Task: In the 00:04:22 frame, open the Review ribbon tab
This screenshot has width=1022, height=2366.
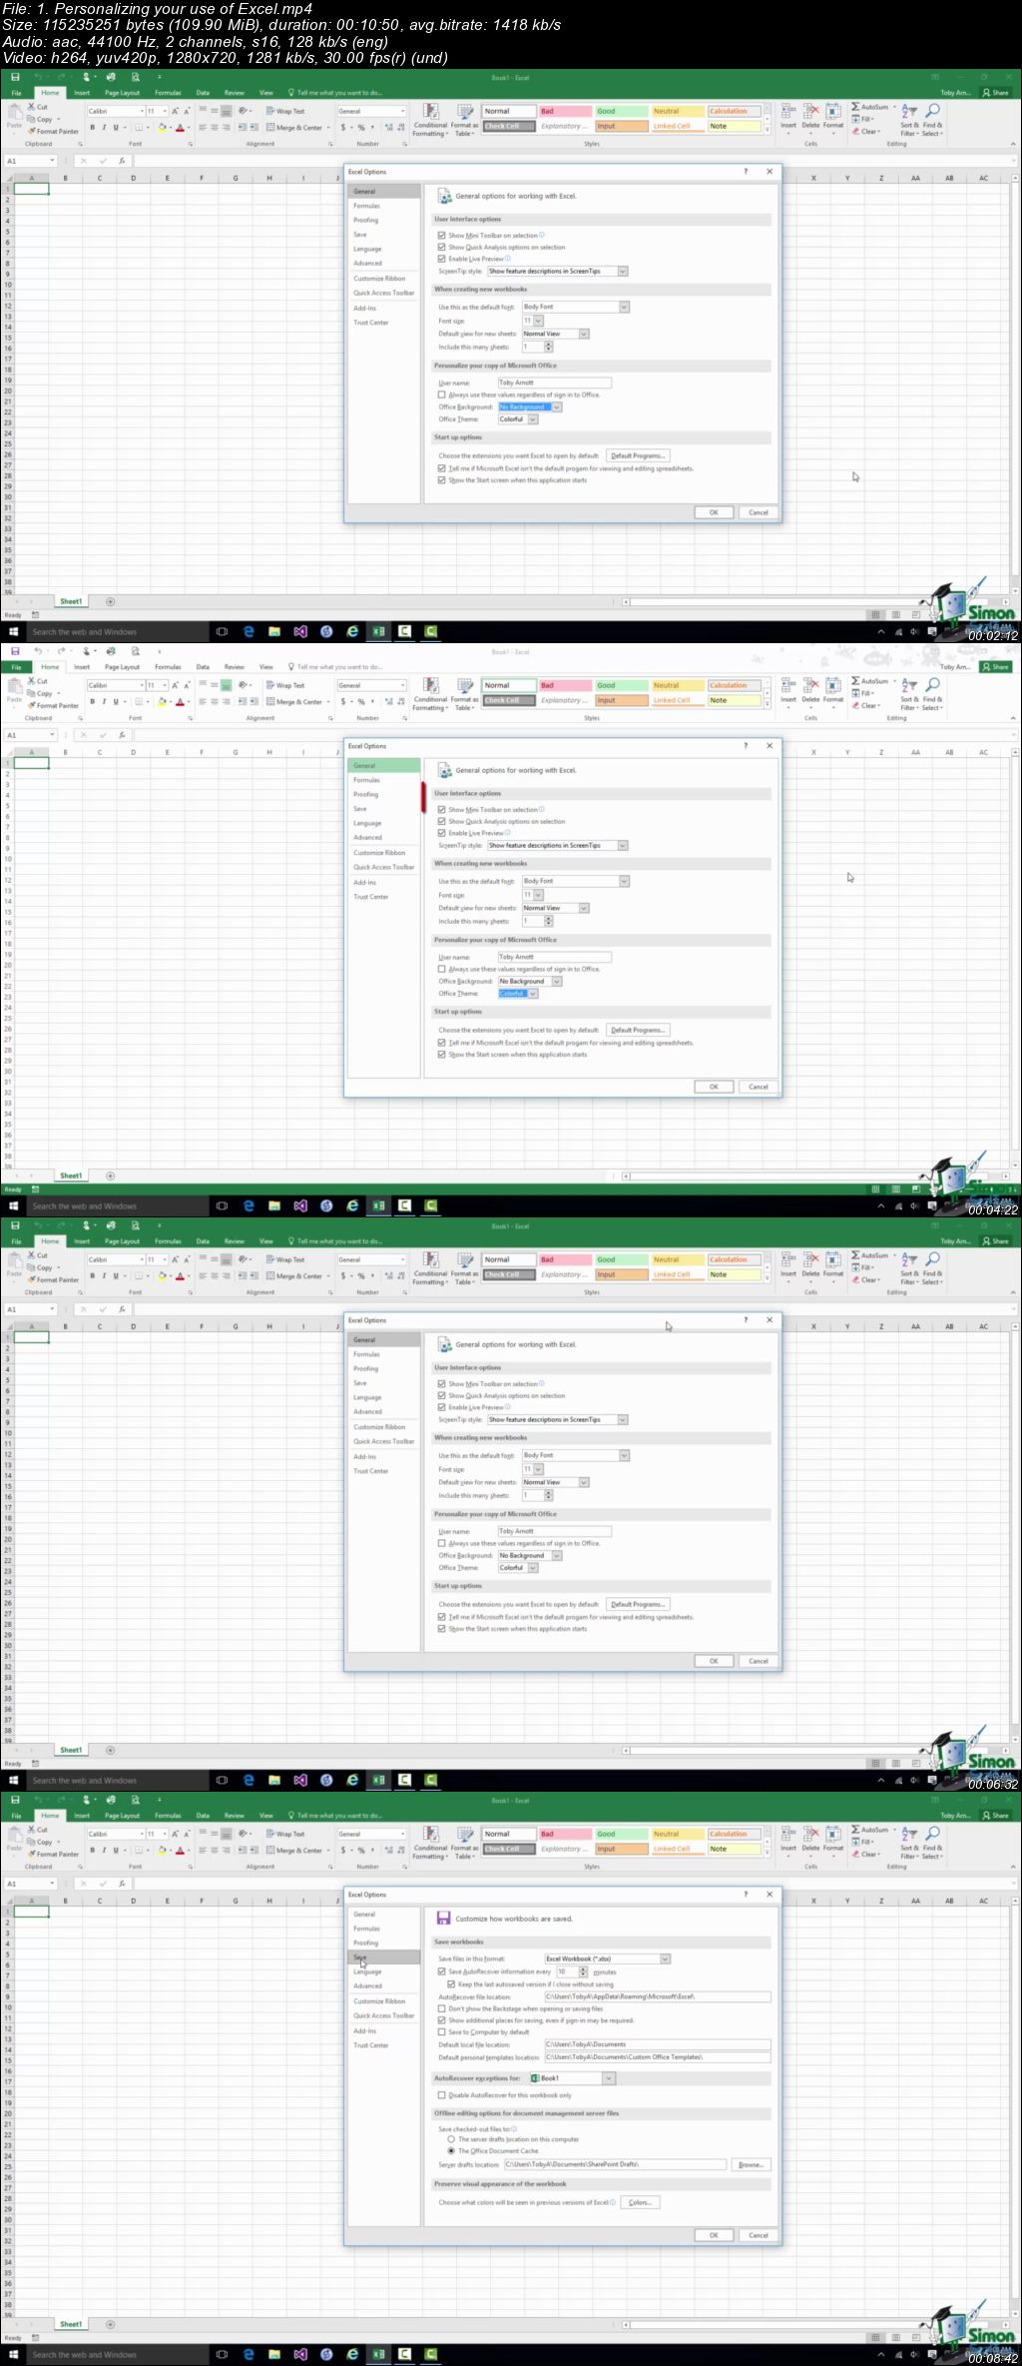Action: tap(235, 667)
